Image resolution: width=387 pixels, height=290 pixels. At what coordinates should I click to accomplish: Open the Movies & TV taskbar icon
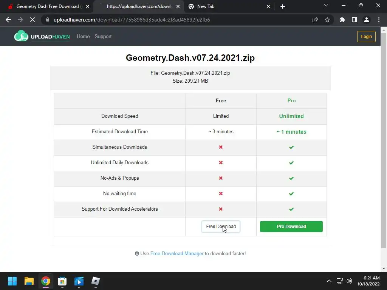[79, 281]
